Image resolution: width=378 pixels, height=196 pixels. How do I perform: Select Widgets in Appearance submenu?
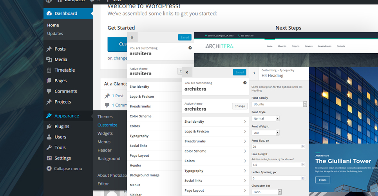[x=105, y=134]
